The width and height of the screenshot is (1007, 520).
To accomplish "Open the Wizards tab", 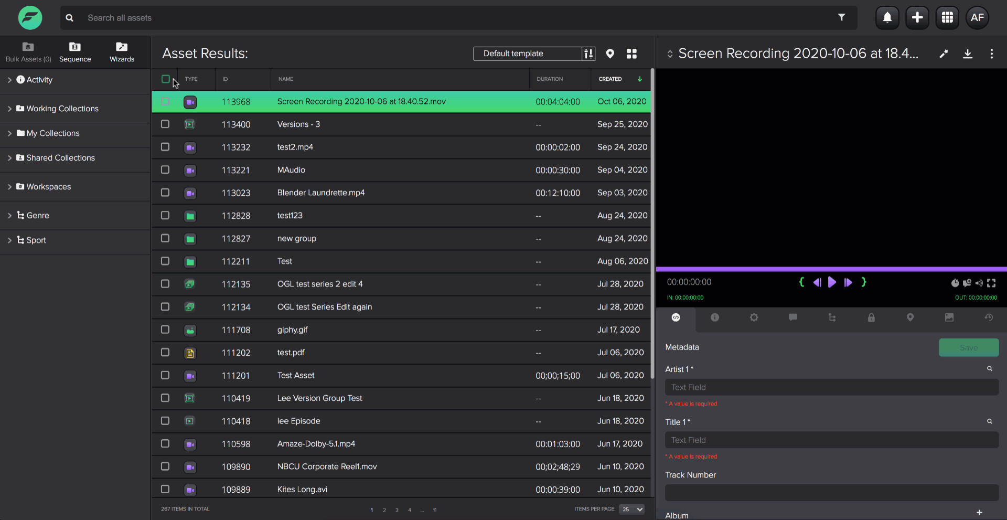I will tap(122, 52).
